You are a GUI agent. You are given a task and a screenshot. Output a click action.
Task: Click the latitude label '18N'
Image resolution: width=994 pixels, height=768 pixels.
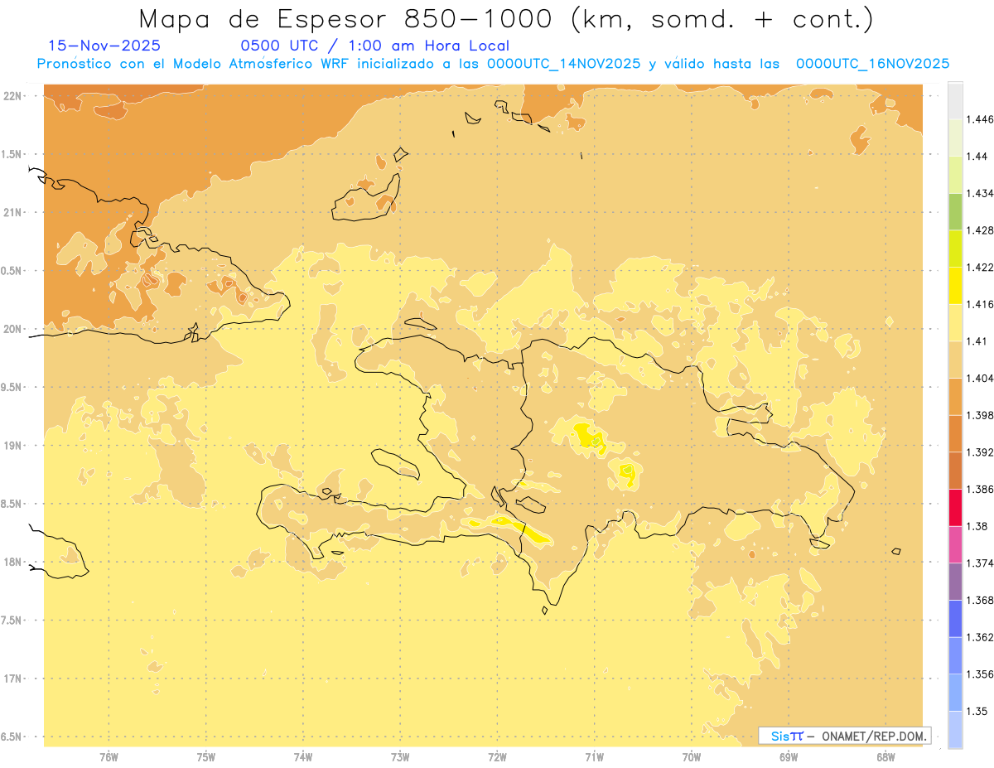[x=12, y=563]
